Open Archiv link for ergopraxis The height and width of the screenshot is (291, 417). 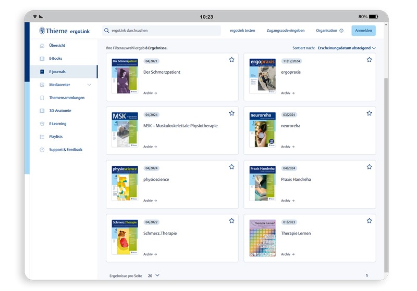point(288,93)
